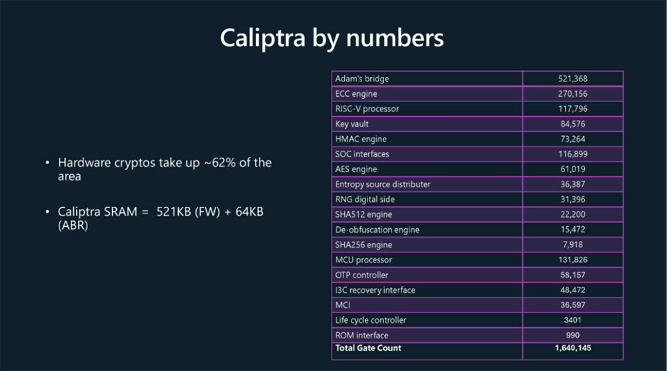
Task: Click the Life cycle controller row label
Action: (x=370, y=320)
